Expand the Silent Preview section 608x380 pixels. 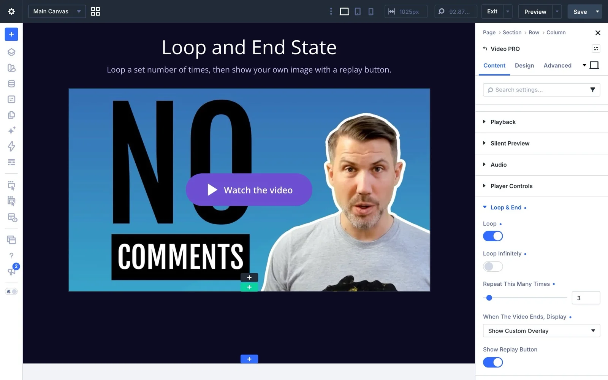click(541, 143)
